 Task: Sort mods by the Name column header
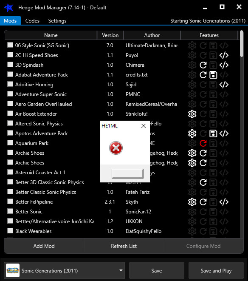(x=51, y=35)
